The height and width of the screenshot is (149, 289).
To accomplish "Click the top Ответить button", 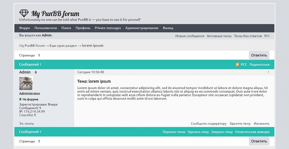I will (259, 55).
